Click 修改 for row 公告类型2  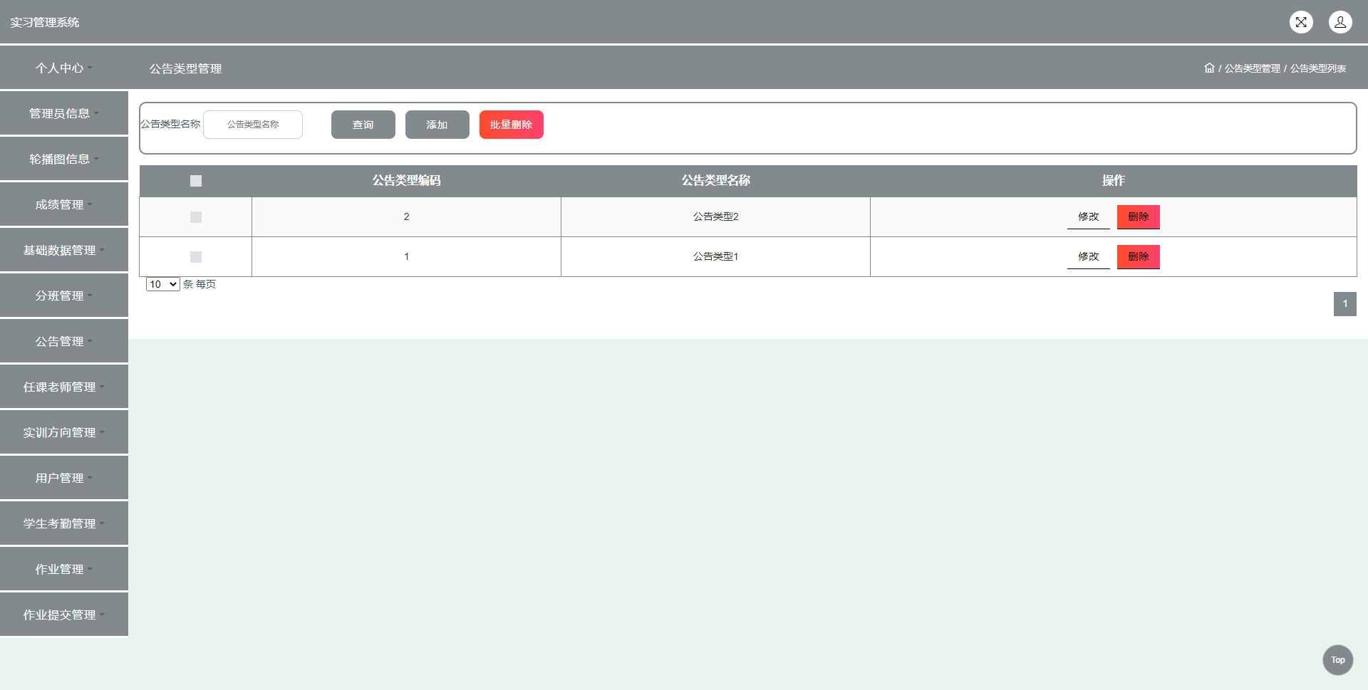pyautogui.click(x=1089, y=217)
